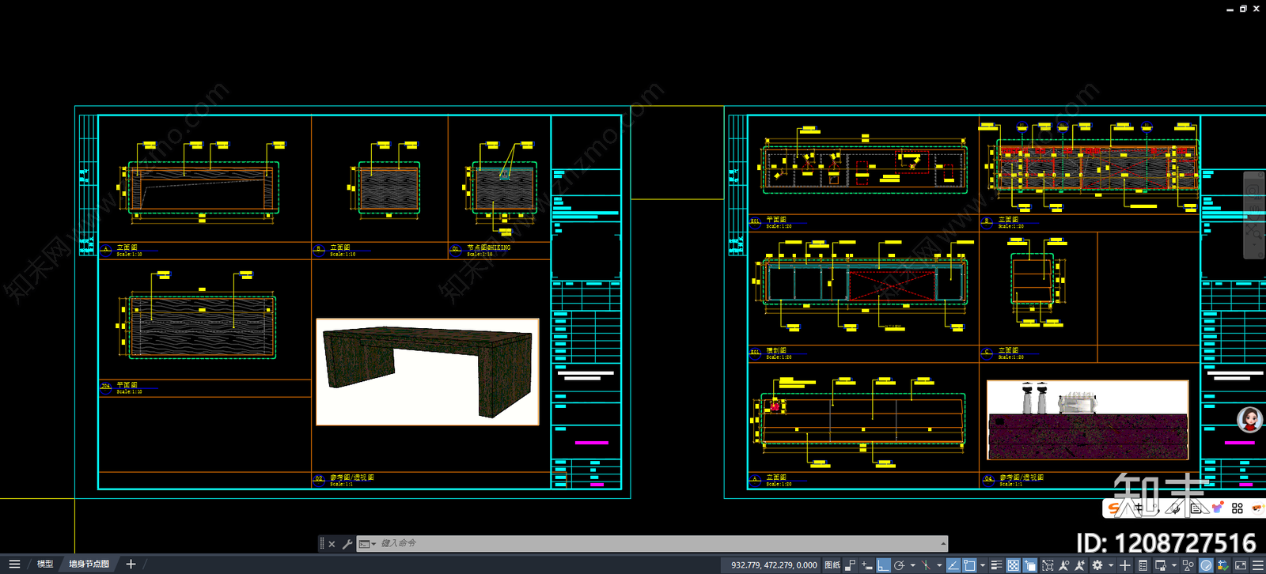Open recent commands dropdown in command line
Viewport: 1266px width, 574px height.
click(367, 544)
